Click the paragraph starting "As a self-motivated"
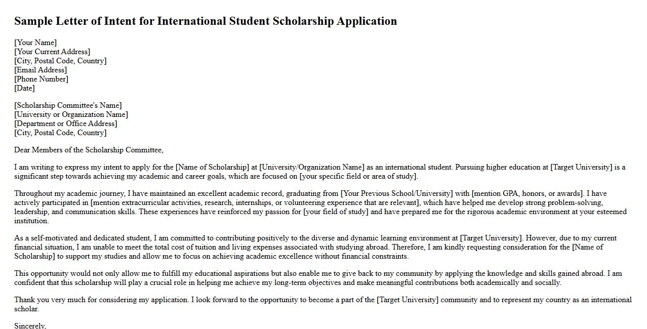The width and height of the screenshot is (647, 329). [304, 247]
